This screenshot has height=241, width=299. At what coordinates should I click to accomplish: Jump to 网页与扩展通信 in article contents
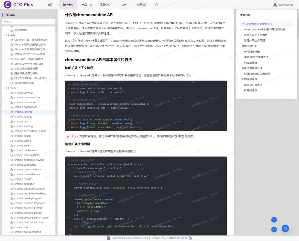coord(253,85)
